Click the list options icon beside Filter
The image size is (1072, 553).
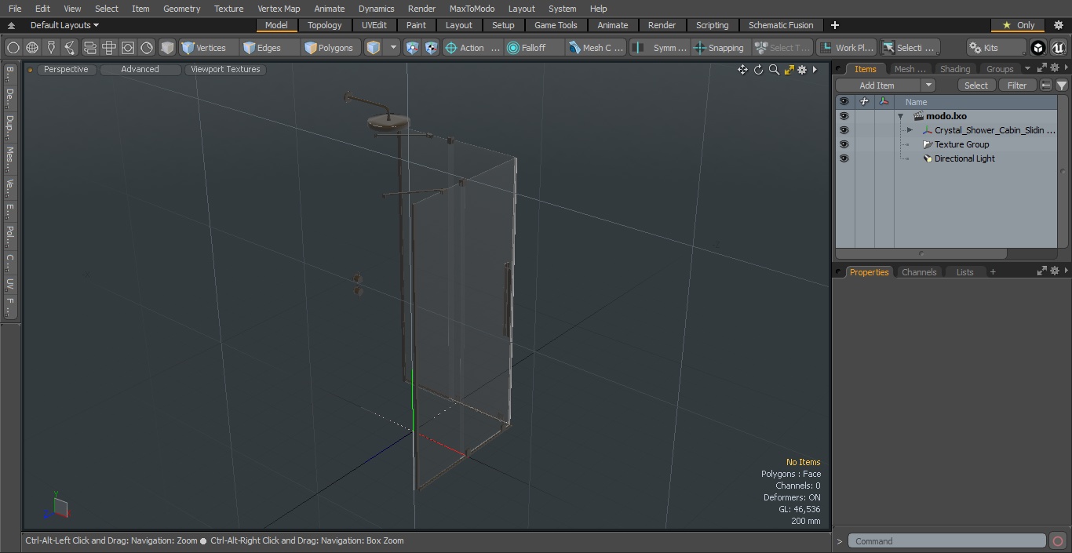coord(1046,85)
